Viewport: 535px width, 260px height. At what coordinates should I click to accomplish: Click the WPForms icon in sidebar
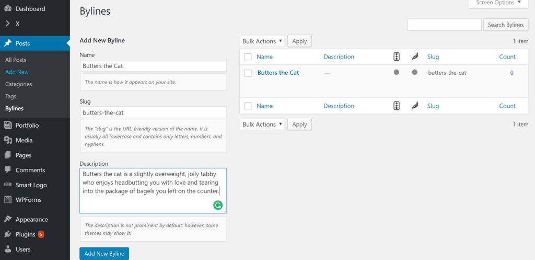[x=8, y=199]
